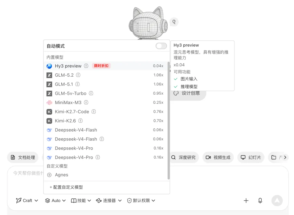Select the Deepseek-V4-Pro model without reasoning
Image resolution: width=294 pixels, height=215 pixels.
pyautogui.click(x=106, y=148)
